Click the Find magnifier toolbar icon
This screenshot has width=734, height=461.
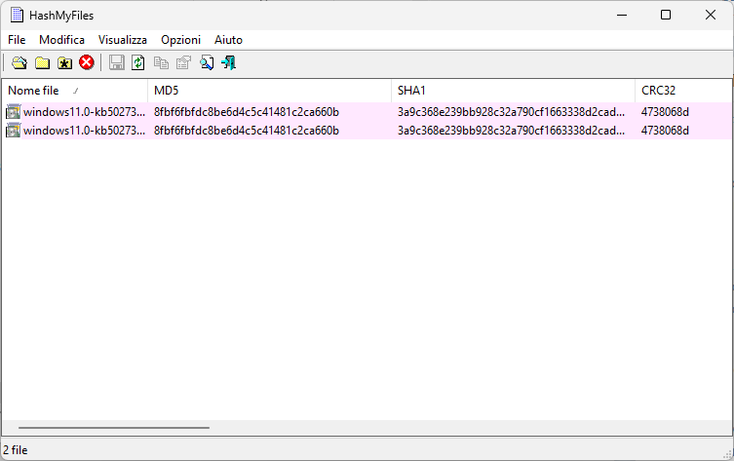pos(207,62)
